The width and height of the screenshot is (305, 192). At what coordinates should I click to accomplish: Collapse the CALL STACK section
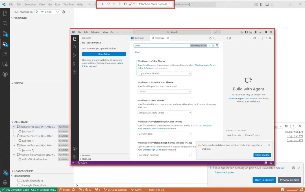21,122
